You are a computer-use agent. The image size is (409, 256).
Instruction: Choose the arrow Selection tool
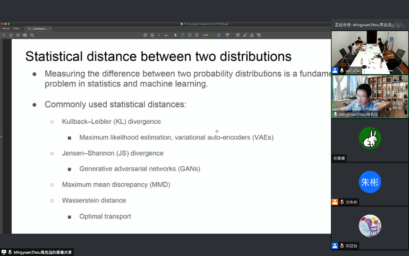click(x=176, y=35)
